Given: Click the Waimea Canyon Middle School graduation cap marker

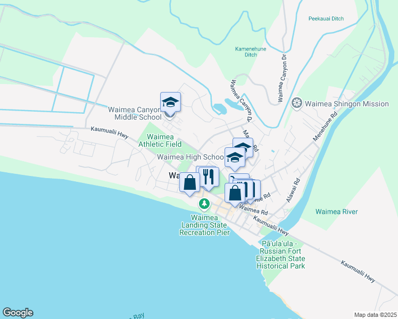Looking at the screenshot, I should pos(170,102).
